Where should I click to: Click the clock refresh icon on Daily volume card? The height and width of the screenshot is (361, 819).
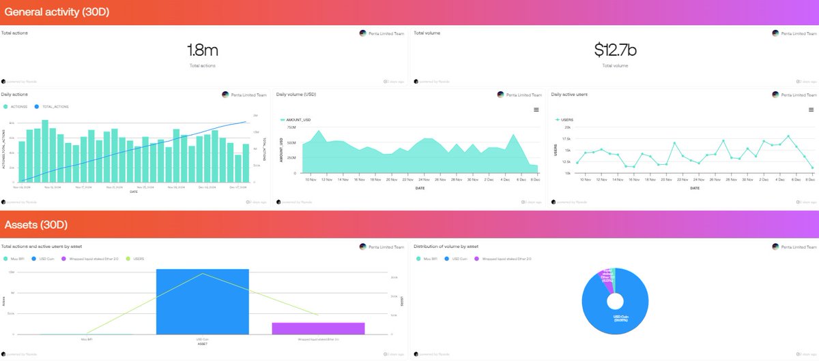(x=523, y=202)
